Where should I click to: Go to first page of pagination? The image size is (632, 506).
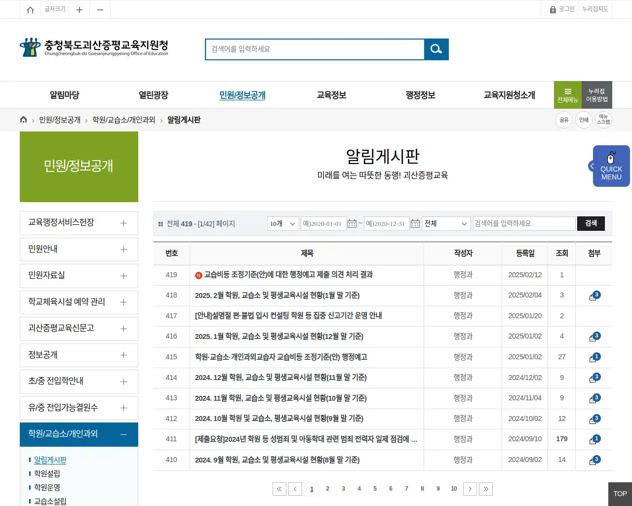tap(279, 489)
